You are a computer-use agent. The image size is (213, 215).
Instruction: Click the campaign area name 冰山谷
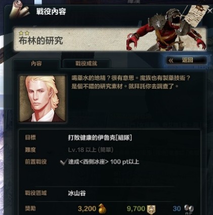pos(77,193)
